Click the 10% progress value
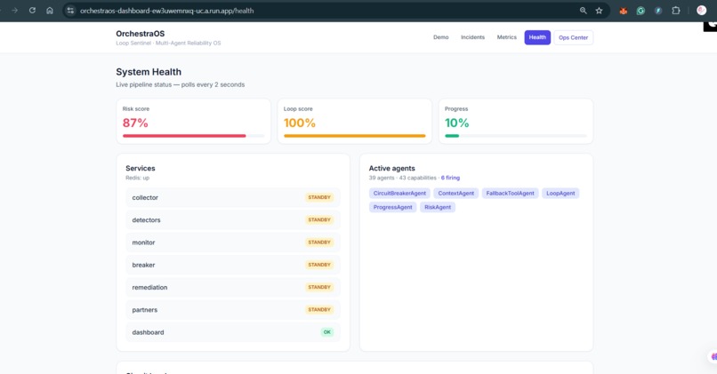 [x=457, y=123]
